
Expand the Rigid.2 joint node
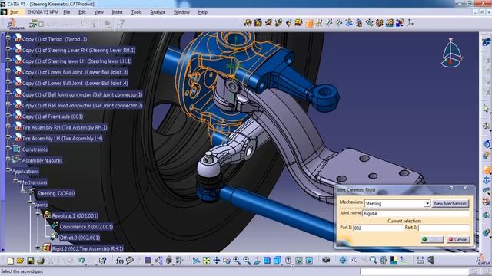(x=38, y=248)
